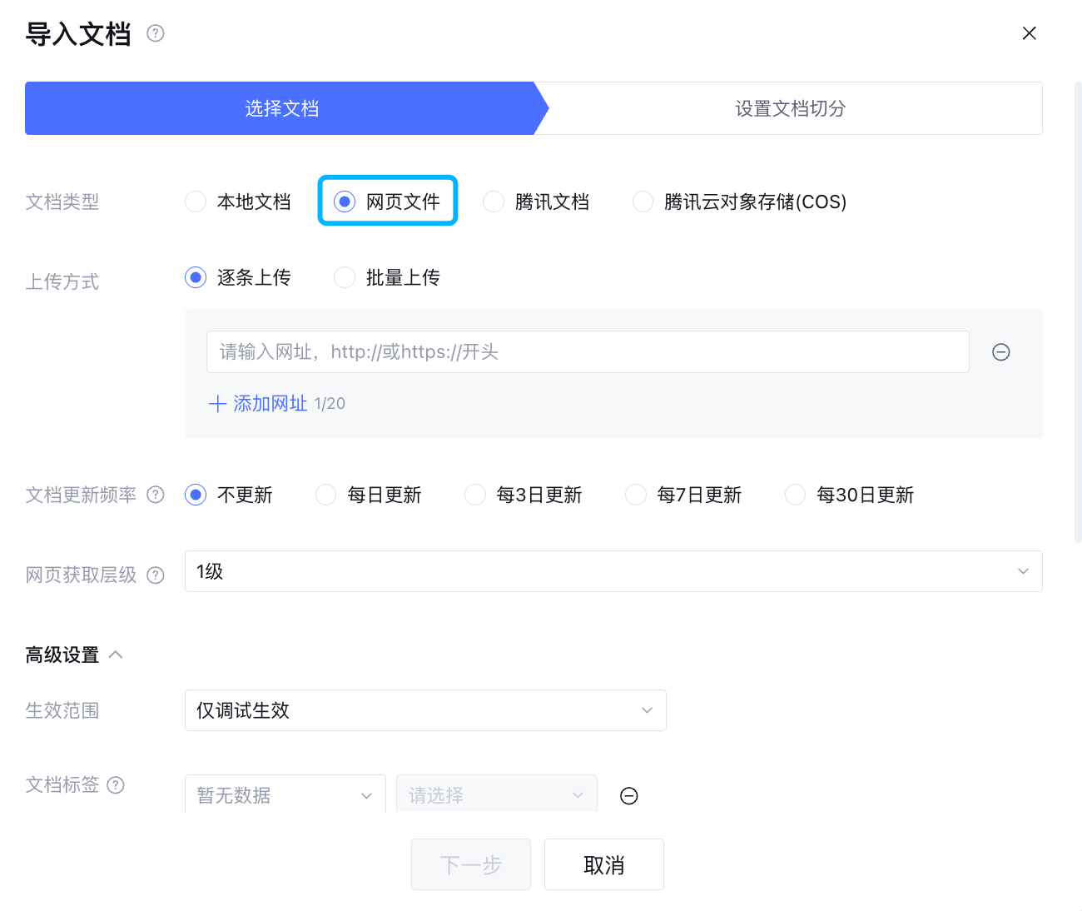The image size is (1082, 911).
Task: Select 本地文档 document type
Action: pos(196,202)
